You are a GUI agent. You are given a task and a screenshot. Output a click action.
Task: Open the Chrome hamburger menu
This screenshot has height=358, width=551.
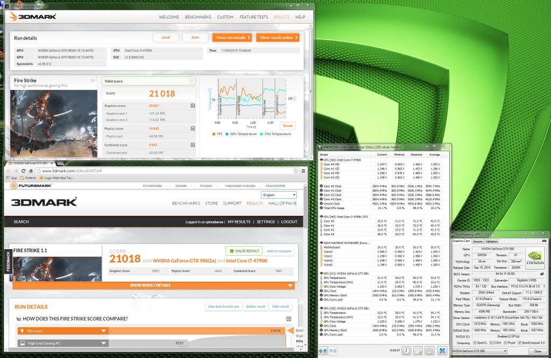[303, 171]
